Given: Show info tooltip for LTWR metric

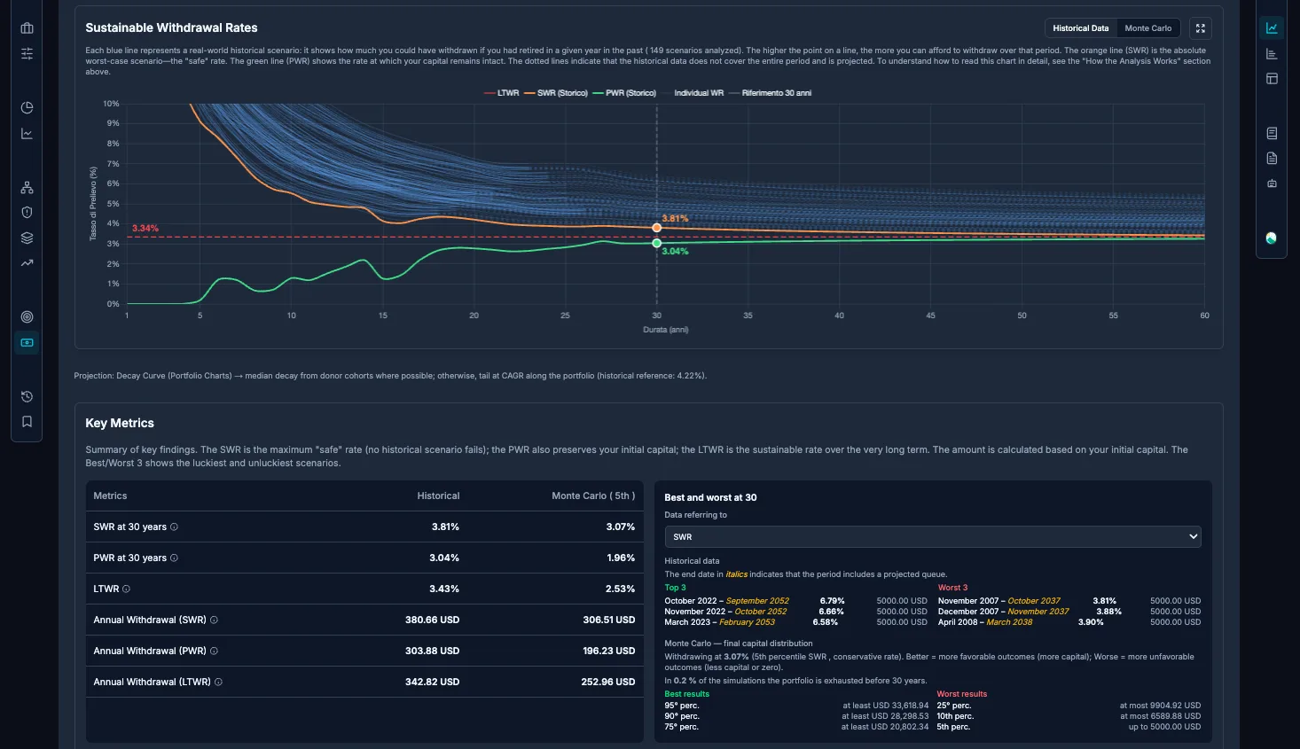Looking at the screenshot, I should click(x=126, y=589).
